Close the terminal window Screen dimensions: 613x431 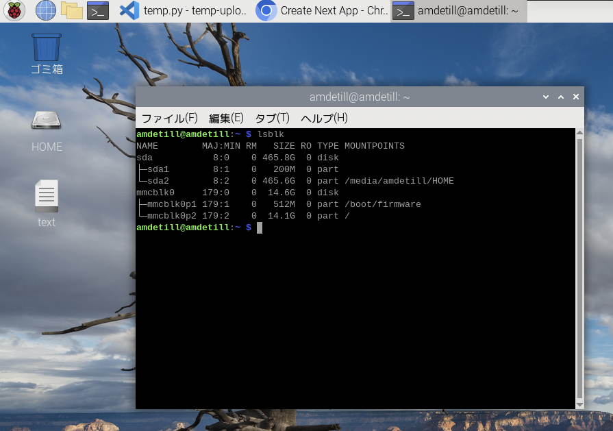(575, 97)
